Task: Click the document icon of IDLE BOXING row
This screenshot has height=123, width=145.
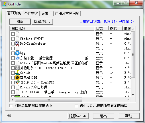Action: 17,92
